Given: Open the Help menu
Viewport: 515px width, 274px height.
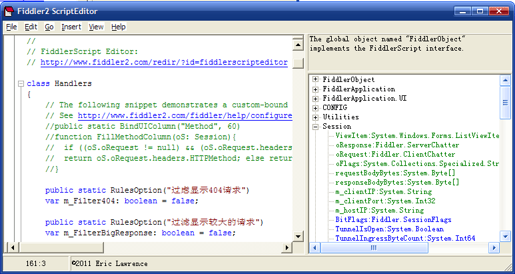Looking at the screenshot, I should [118, 27].
